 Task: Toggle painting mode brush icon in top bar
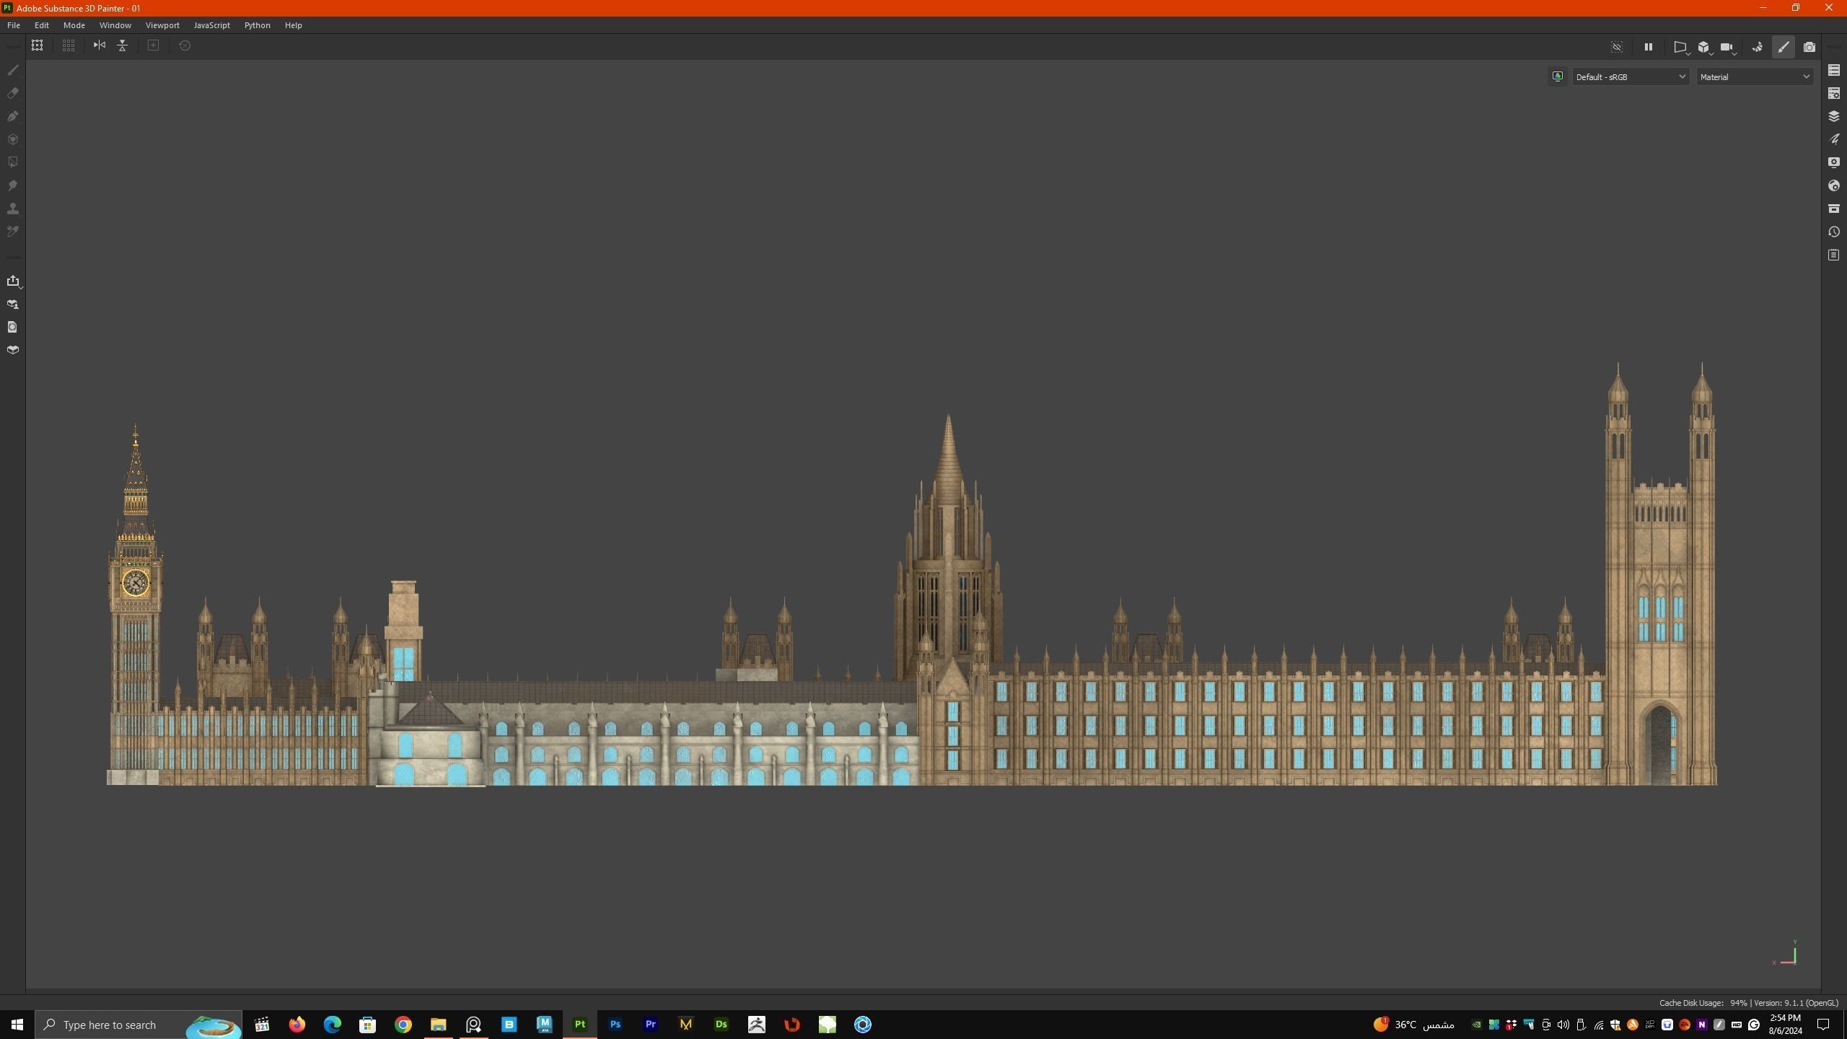[1783, 47]
